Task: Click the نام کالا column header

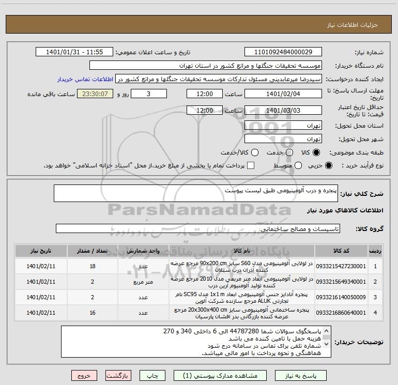Action: click(x=242, y=251)
